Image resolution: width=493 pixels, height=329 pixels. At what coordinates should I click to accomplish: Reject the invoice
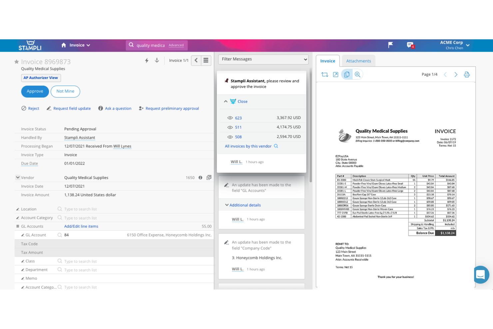coord(30,108)
